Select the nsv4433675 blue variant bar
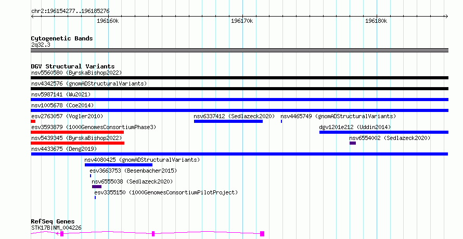Viewport: 463px width, 239px height. point(239,154)
